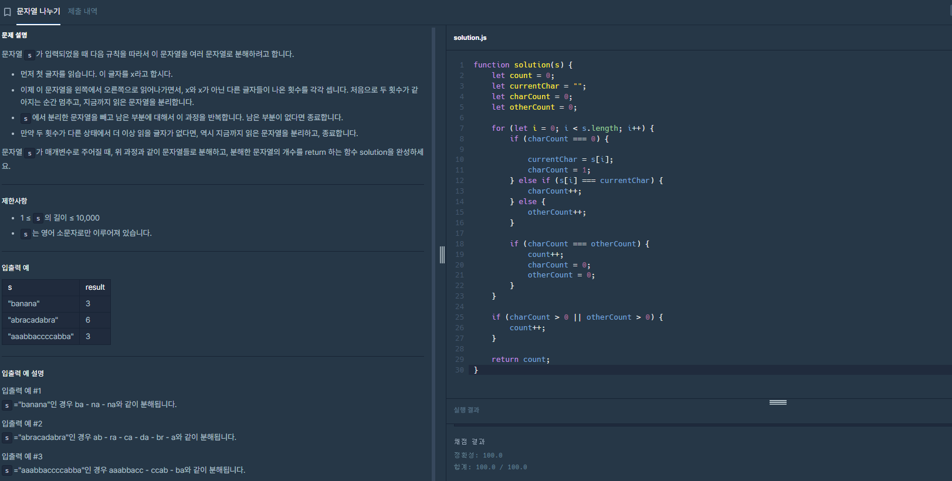Screen dimensions: 952x481
Task: Click 'if (charCount === otherCount)' line
Action: pyautogui.click(x=580, y=244)
